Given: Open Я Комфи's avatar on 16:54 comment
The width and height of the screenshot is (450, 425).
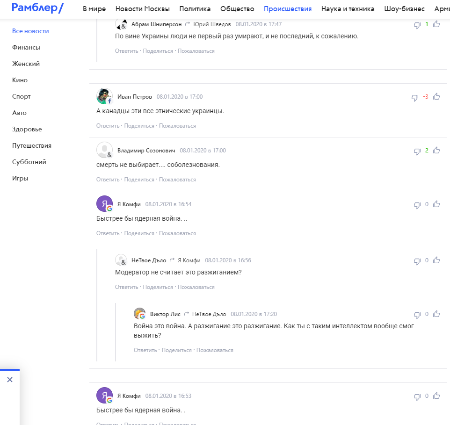Looking at the screenshot, I should 104,203.
